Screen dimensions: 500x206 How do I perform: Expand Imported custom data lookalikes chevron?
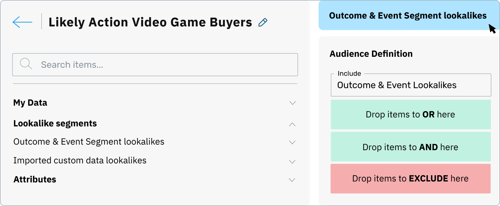292,162
